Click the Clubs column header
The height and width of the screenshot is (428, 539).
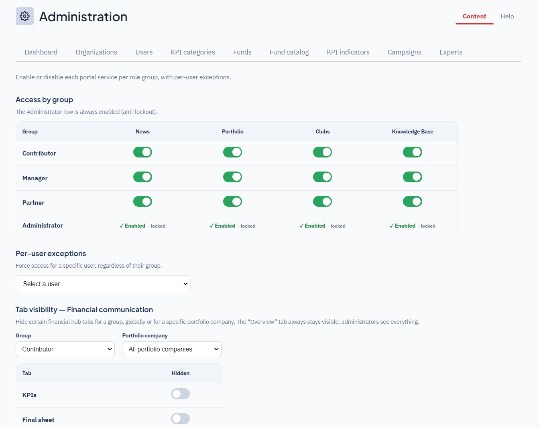[x=323, y=131]
